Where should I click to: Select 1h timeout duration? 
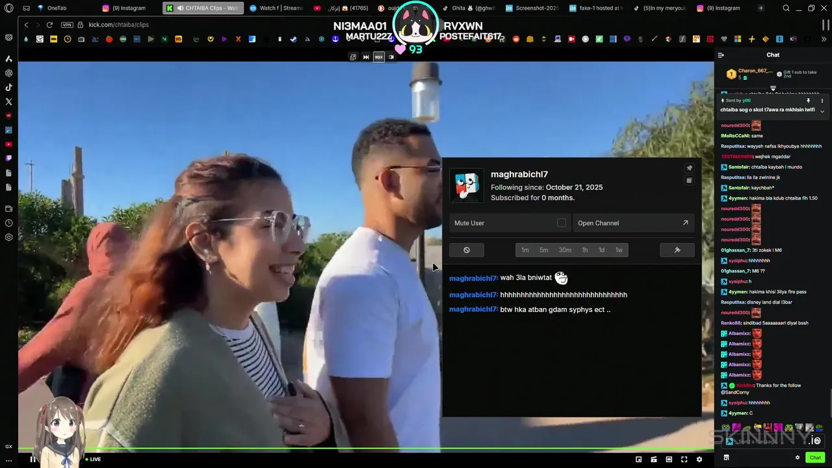tap(585, 250)
